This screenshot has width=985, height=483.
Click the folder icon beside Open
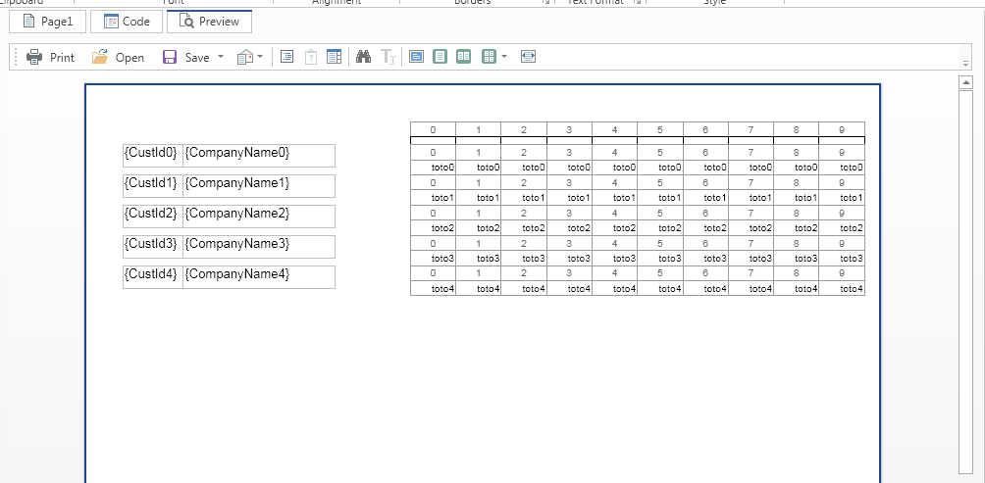pyautogui.click(x=99, y=57)
